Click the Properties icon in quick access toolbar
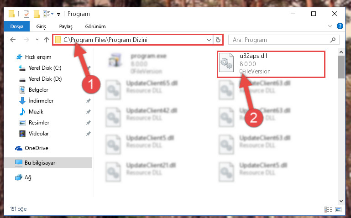This screenshot has height=218, width=351. pos(26,14)
